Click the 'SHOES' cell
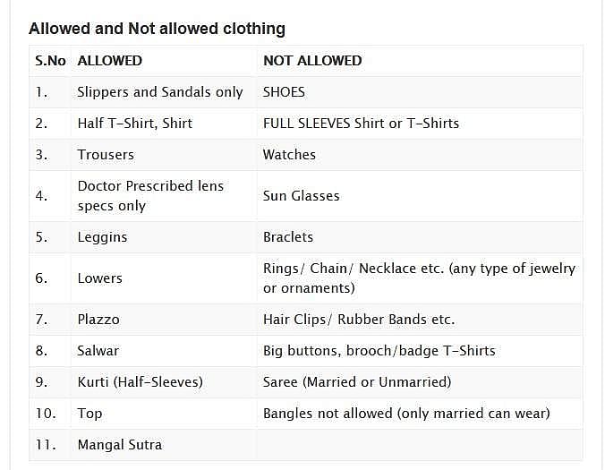Viewport: 605px width, 470px height. coord(284,92)
